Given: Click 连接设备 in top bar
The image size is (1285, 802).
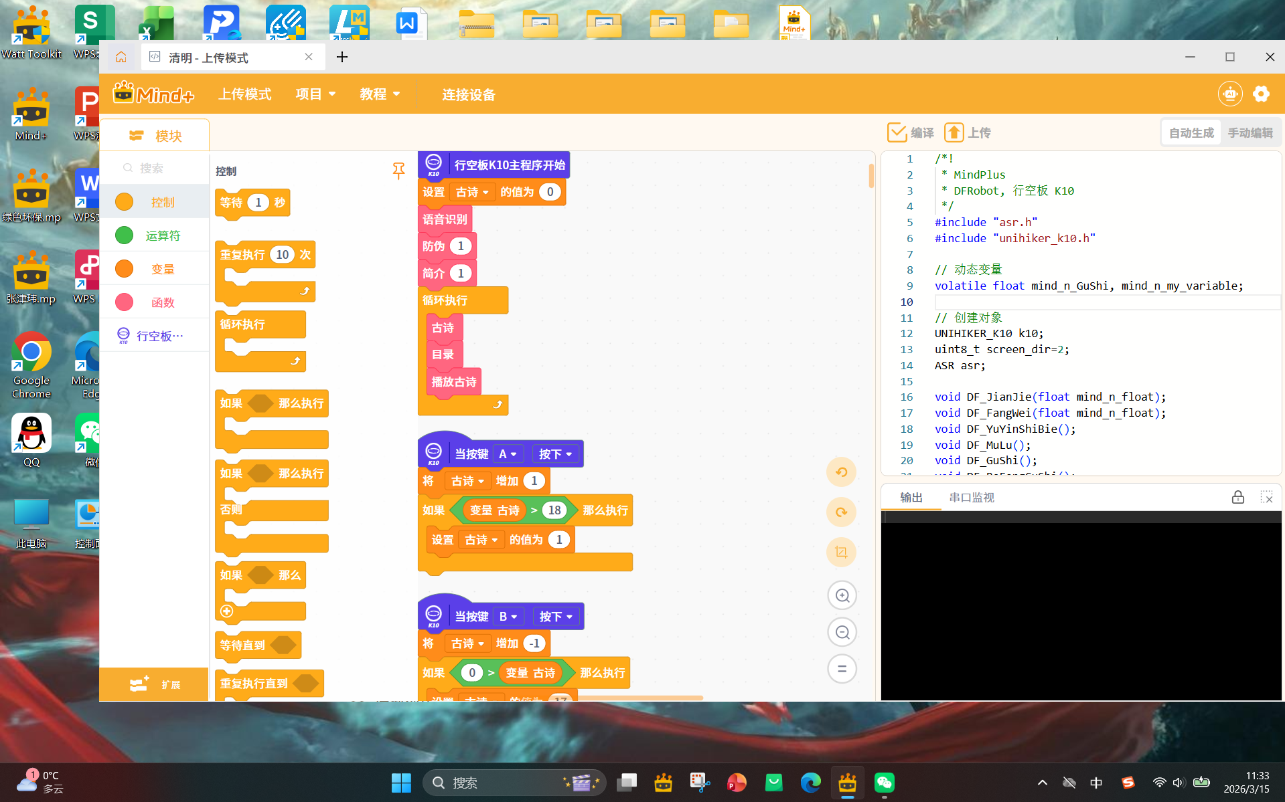Looking at the screenshot, I should point(469,94).
